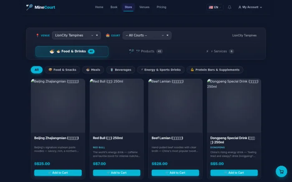Filter by Beverages category
Image resolution: width=292 pixels, height=182 pixels.
tap(121, 70)
